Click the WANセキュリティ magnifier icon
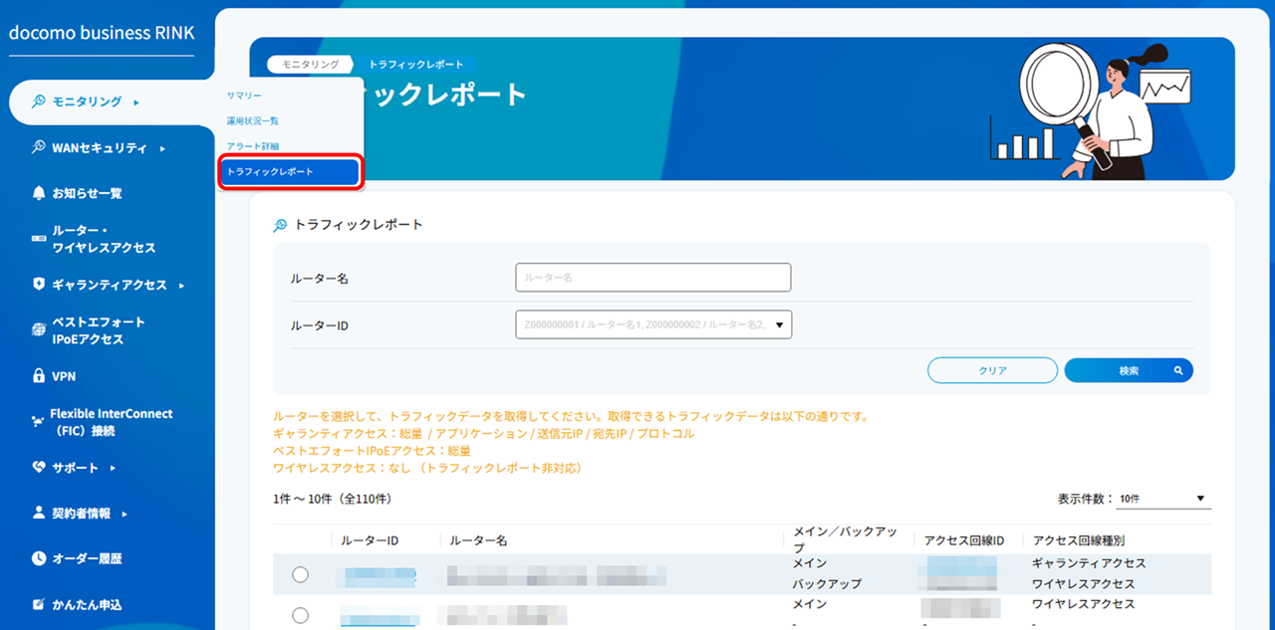The image size is (1275, 630). [39, 147]
